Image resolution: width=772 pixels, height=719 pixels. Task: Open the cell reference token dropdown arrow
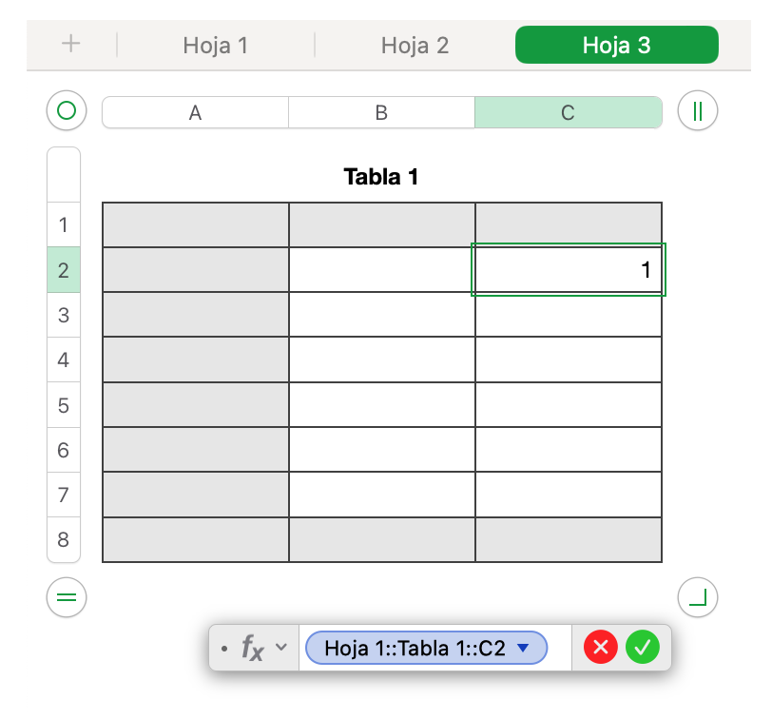tap(522, 649)
